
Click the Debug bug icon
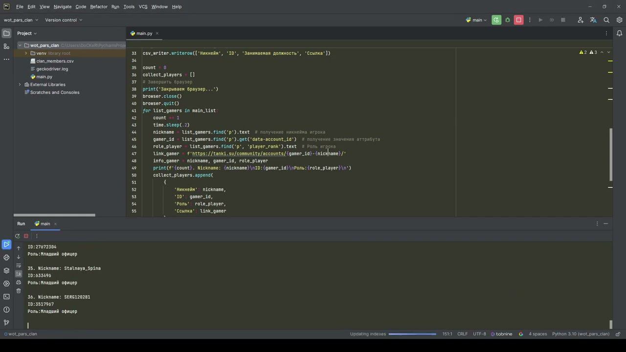coord(508,20)
